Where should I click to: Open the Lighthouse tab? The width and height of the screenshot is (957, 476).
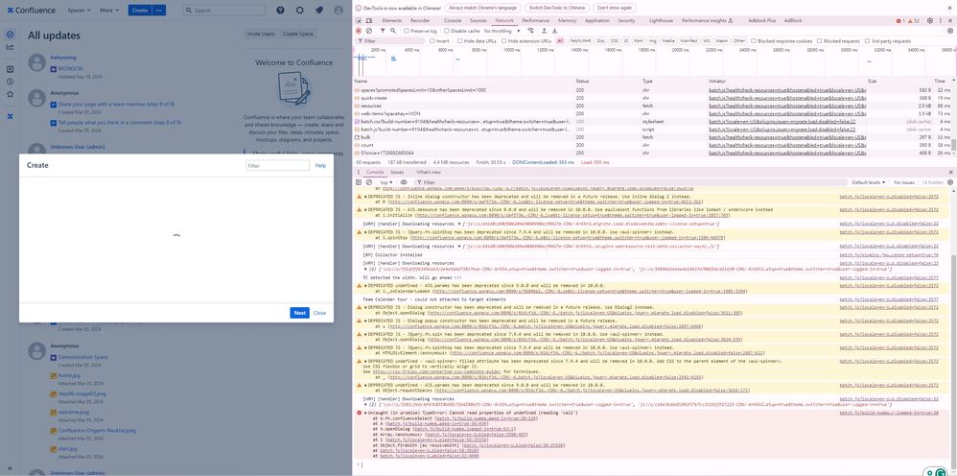coord(661,20)
